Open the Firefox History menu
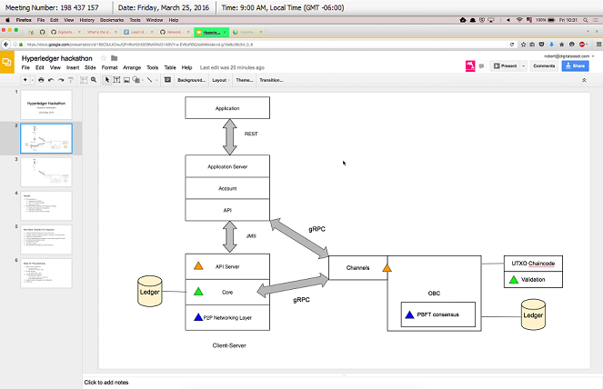The width and height of the screenshot is (603, 389). pyautogui.click(x=87, y=20)
